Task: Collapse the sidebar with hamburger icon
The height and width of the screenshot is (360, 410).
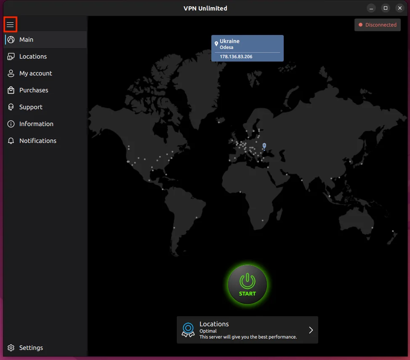Action: pos(10,25)
